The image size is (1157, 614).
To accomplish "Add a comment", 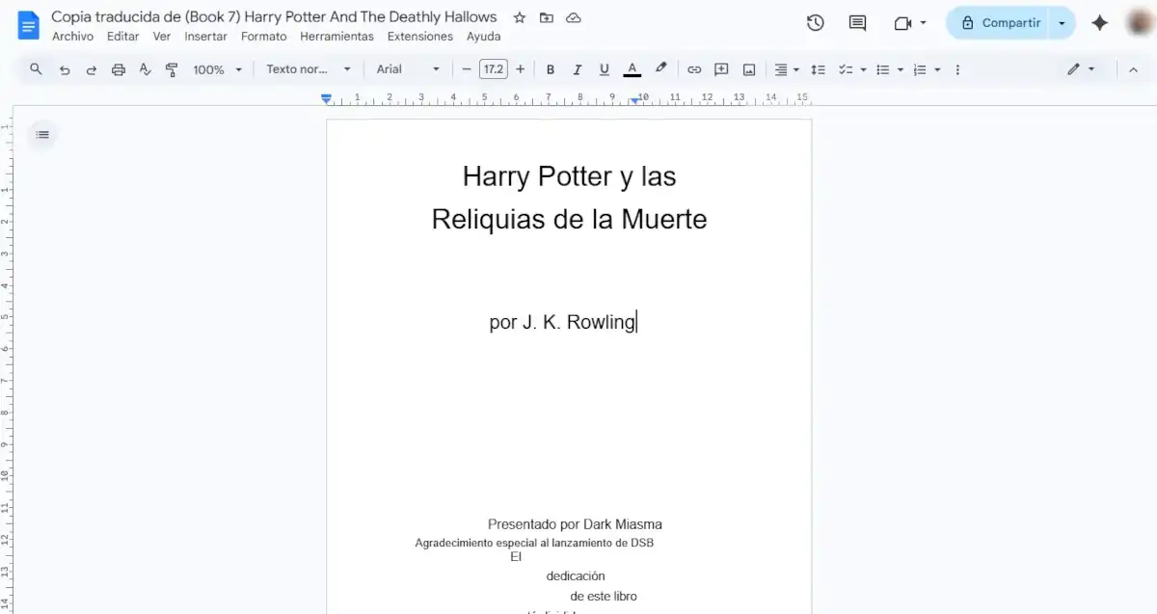I will pos(721,68).
